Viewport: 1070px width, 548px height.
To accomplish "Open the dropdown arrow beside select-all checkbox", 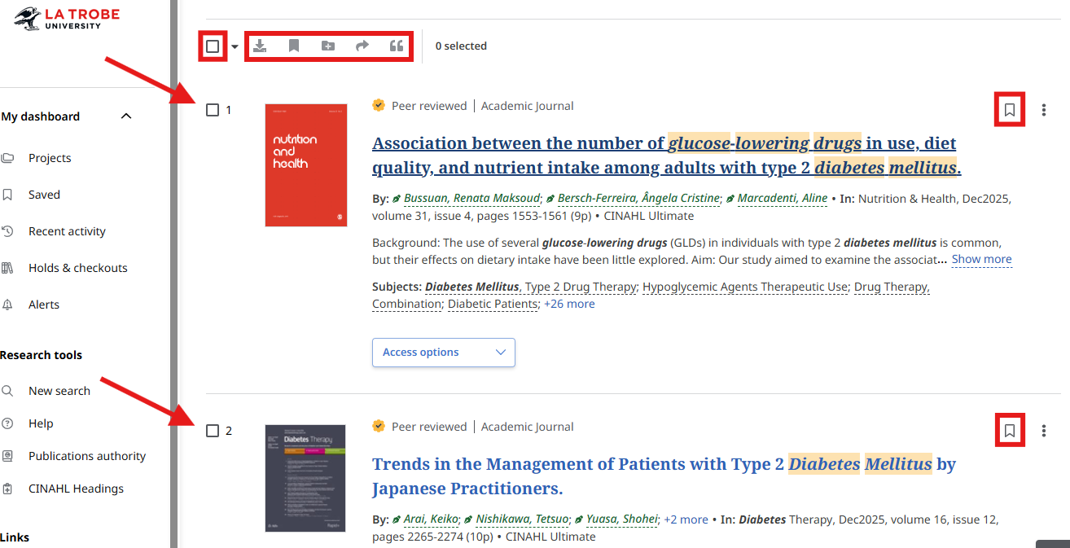I will tap(235, 46).
